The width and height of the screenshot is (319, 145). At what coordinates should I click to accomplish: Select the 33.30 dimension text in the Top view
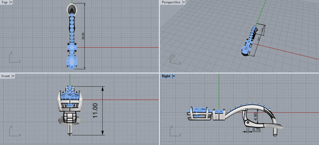[x=83, y=36]
